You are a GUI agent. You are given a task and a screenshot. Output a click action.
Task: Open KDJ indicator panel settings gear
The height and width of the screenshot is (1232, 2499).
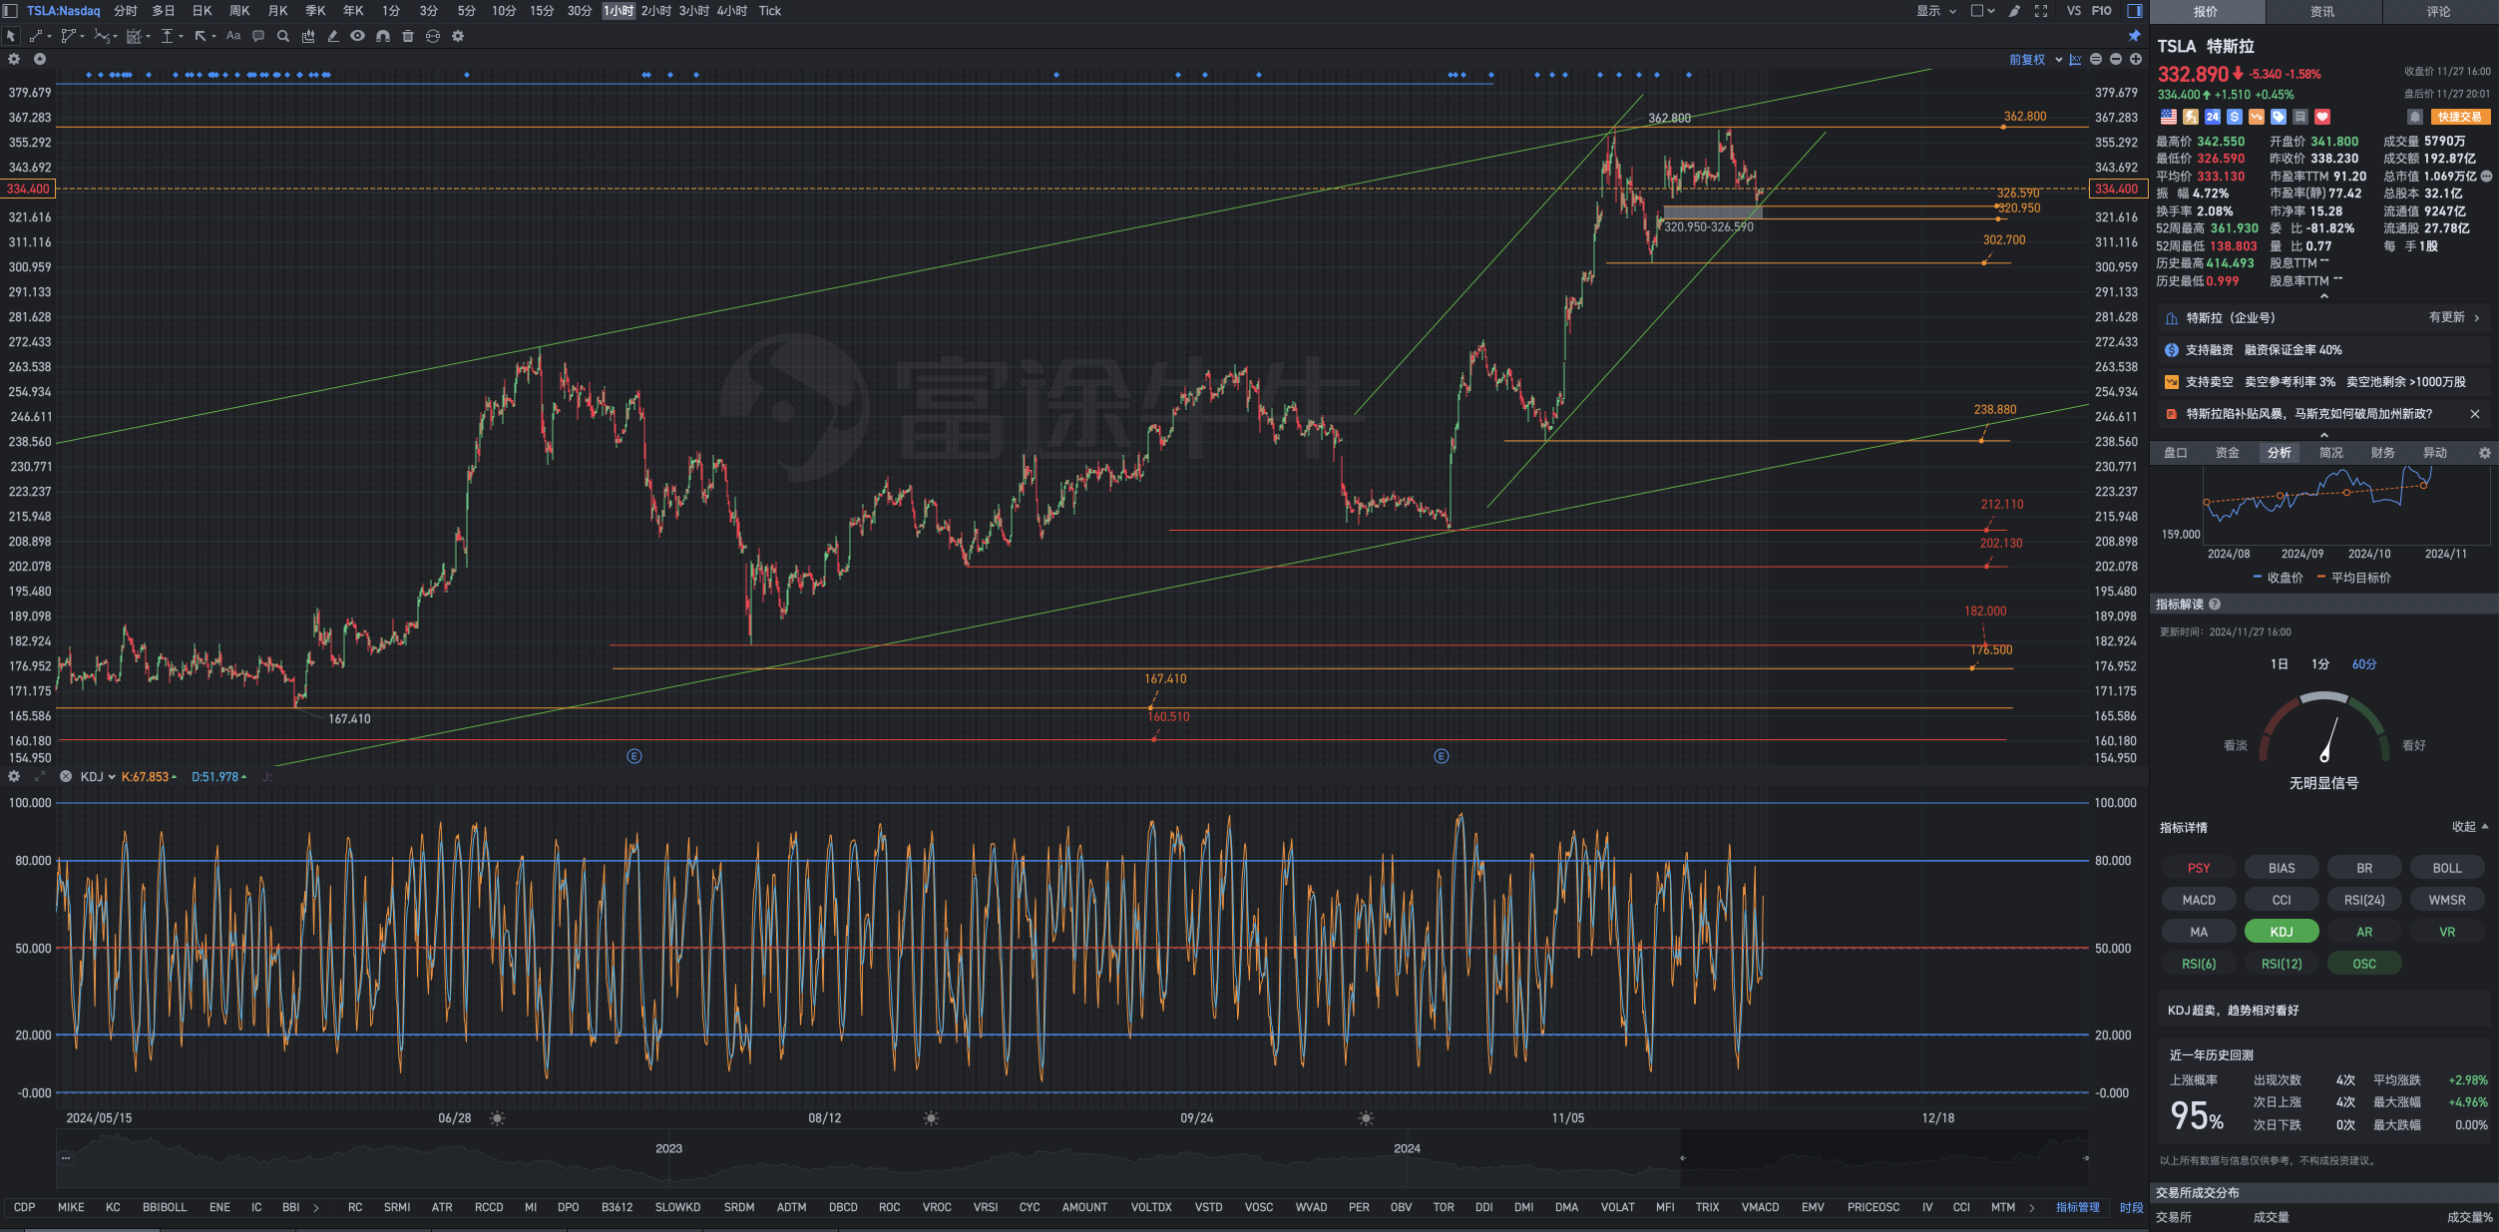pos(14,776)
